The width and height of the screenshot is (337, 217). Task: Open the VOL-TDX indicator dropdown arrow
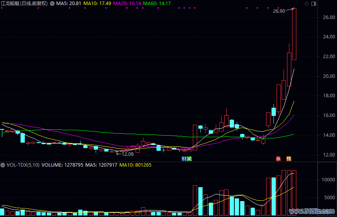click(3, 165)
